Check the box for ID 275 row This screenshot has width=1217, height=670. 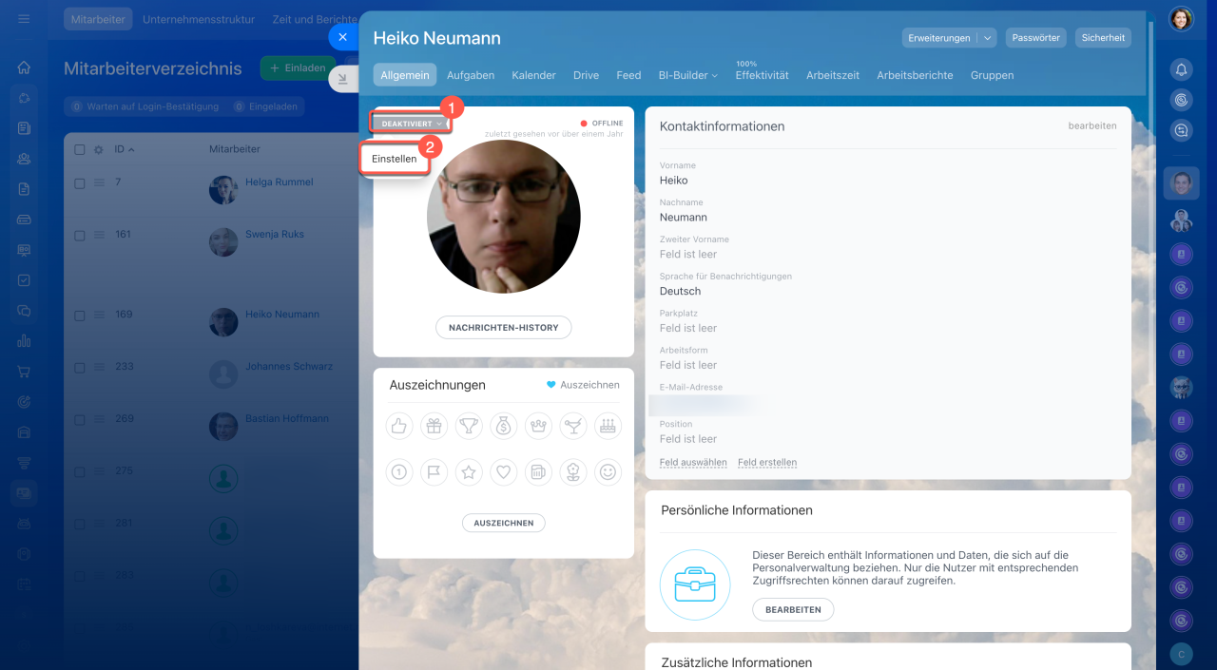click(x=80, y=471)
